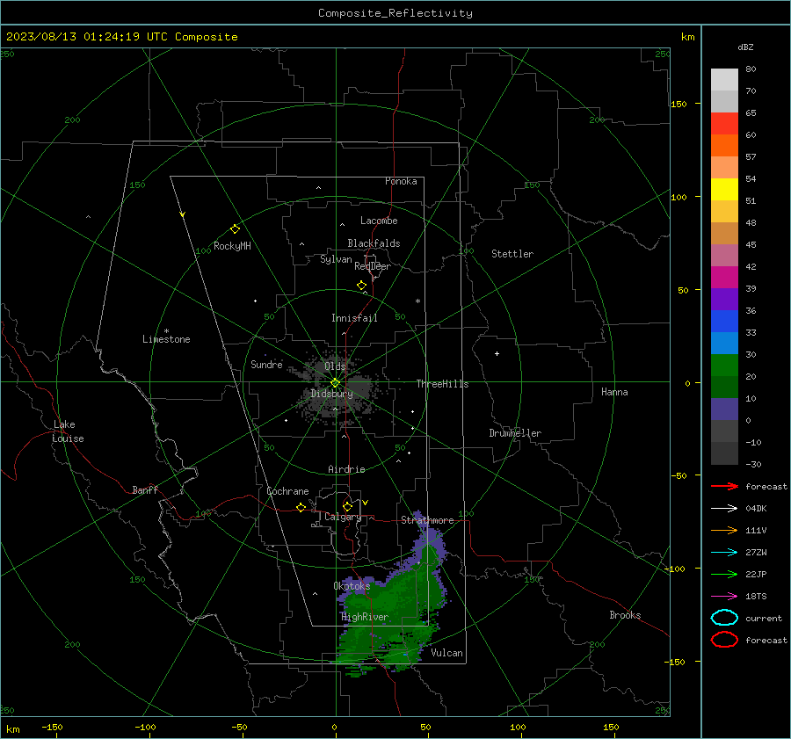
Task: Click the green 22JP arrow icon
Action: (724, 574)
